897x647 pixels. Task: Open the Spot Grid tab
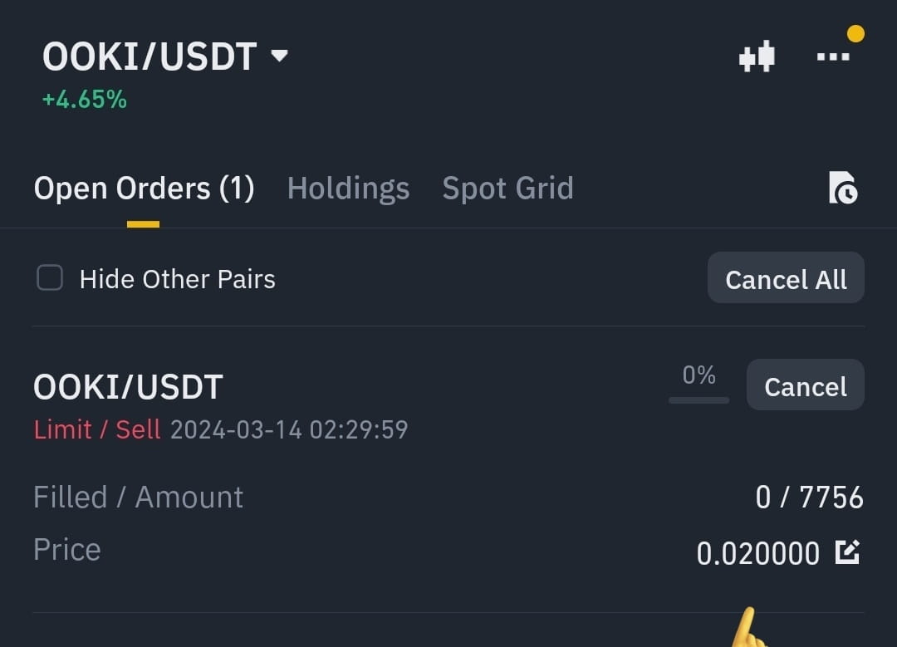pos(507,188)
